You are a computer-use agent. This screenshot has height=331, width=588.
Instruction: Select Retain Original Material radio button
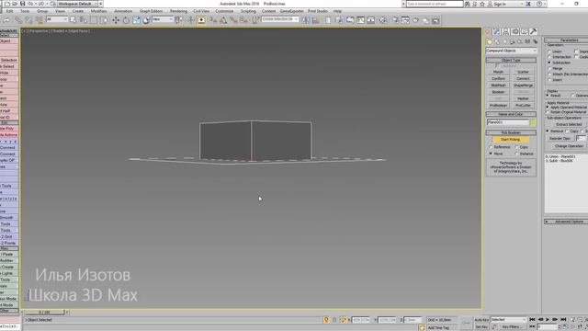548,112
